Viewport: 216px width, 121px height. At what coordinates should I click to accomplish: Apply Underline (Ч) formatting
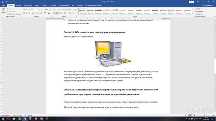pyautogui.click(x=29, y=13)
